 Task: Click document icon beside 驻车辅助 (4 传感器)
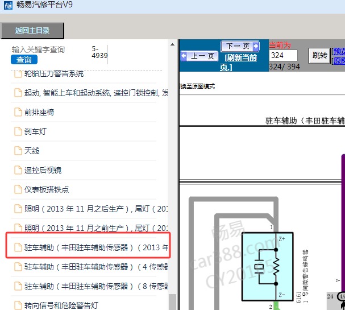tap(18, 267)
